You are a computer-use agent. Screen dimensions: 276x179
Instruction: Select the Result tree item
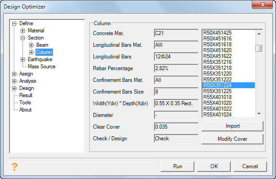(26, 95)
